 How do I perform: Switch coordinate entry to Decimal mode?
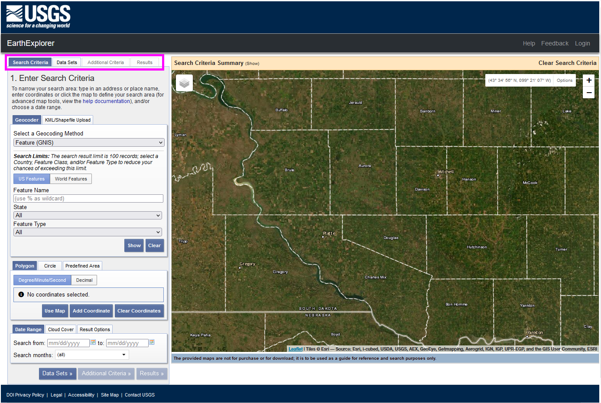pos(84,280)
